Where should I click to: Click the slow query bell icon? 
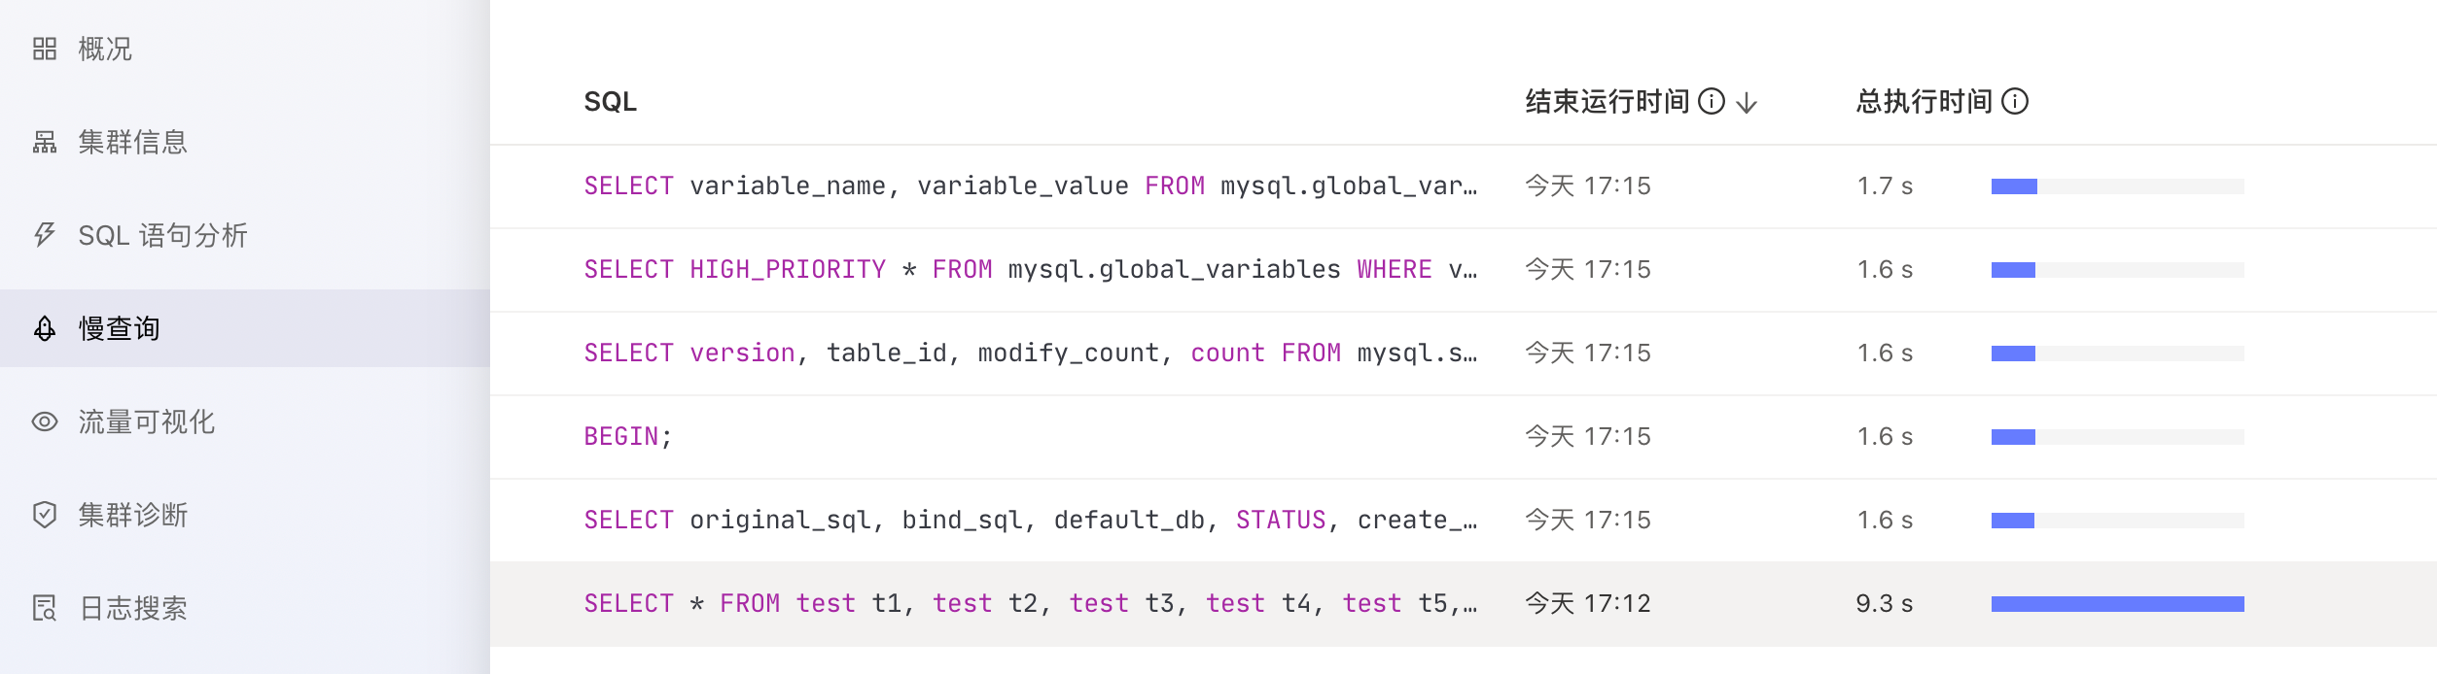45,328
